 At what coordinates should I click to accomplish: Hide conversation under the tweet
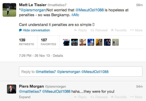click(34, 30)
